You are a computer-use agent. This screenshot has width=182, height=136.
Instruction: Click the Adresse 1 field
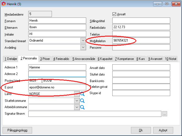57,67
